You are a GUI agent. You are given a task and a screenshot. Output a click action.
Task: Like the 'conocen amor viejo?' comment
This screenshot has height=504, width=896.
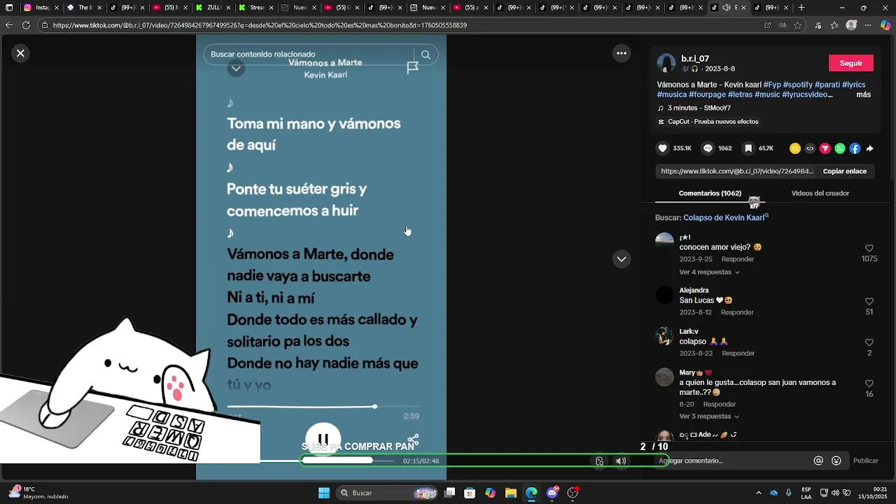(x=869, y=248)
